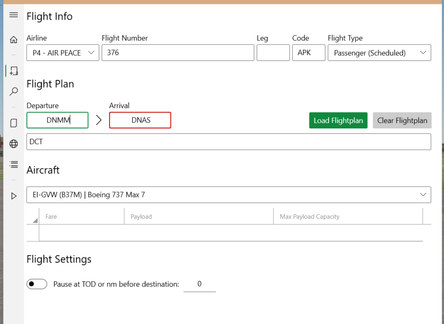
Task: Click the nm before destination value field
Action: pos(199,284)
